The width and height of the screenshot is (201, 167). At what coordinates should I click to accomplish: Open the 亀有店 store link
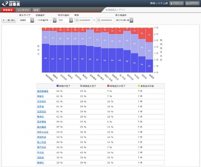coord(40,117)
